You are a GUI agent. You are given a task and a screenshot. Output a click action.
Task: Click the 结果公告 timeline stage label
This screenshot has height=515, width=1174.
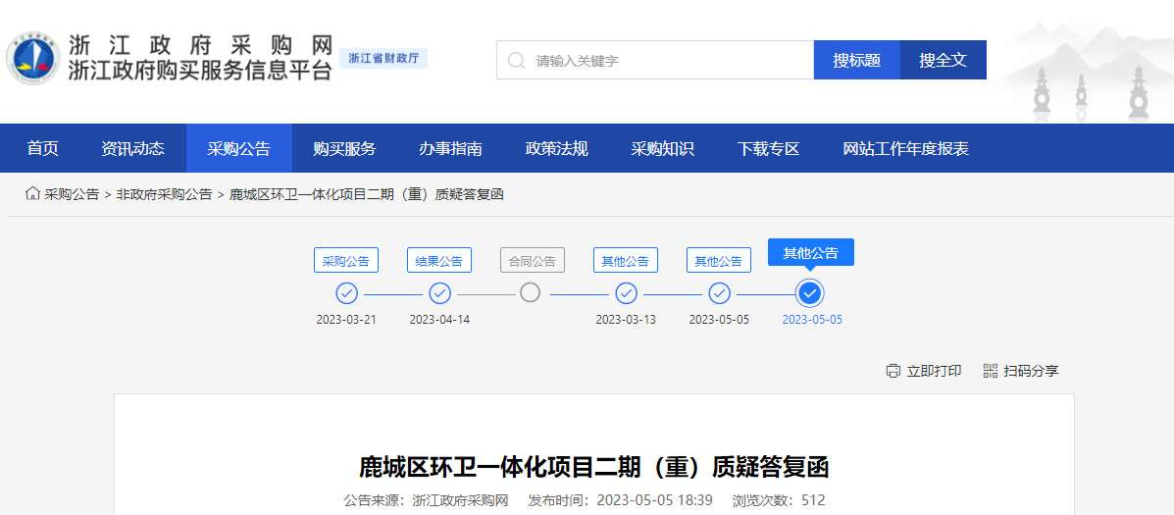tap(439, 261)
